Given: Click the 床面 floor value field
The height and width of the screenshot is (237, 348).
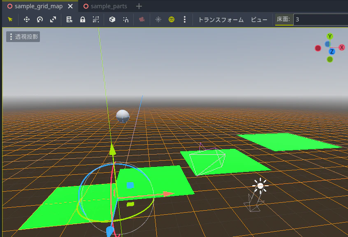Looking at the screenshot, I should [x=320, y=19].
